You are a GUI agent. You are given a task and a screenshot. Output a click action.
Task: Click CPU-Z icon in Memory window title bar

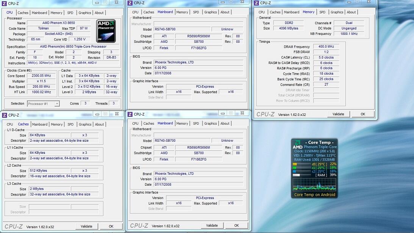tap(256, 3)
